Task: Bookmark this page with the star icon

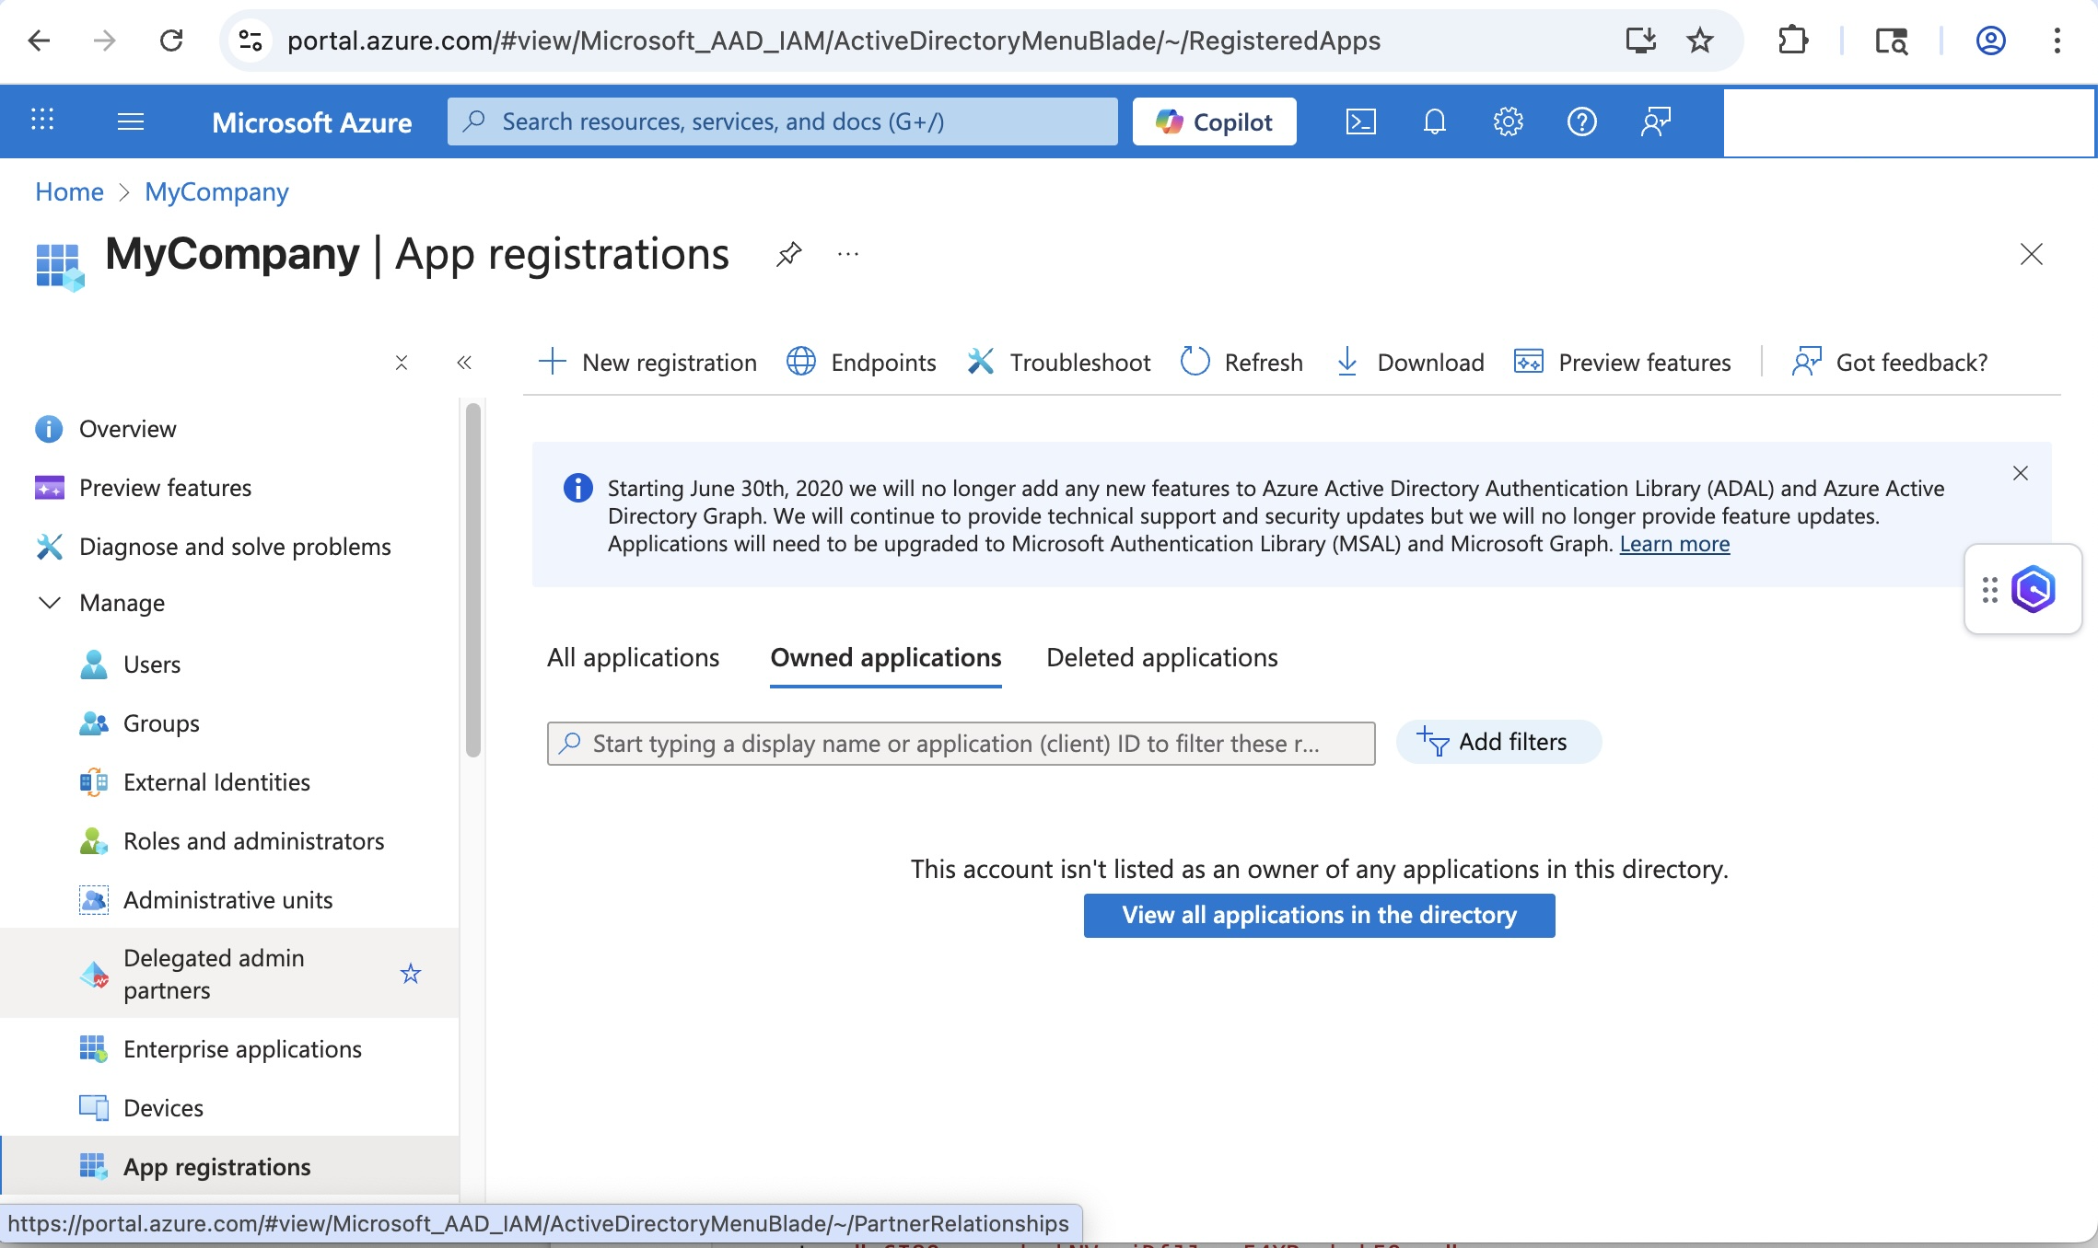Action: coord(1699,40)
